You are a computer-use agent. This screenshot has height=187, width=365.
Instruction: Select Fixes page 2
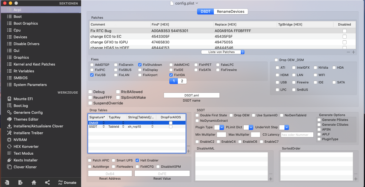(182, 81)
